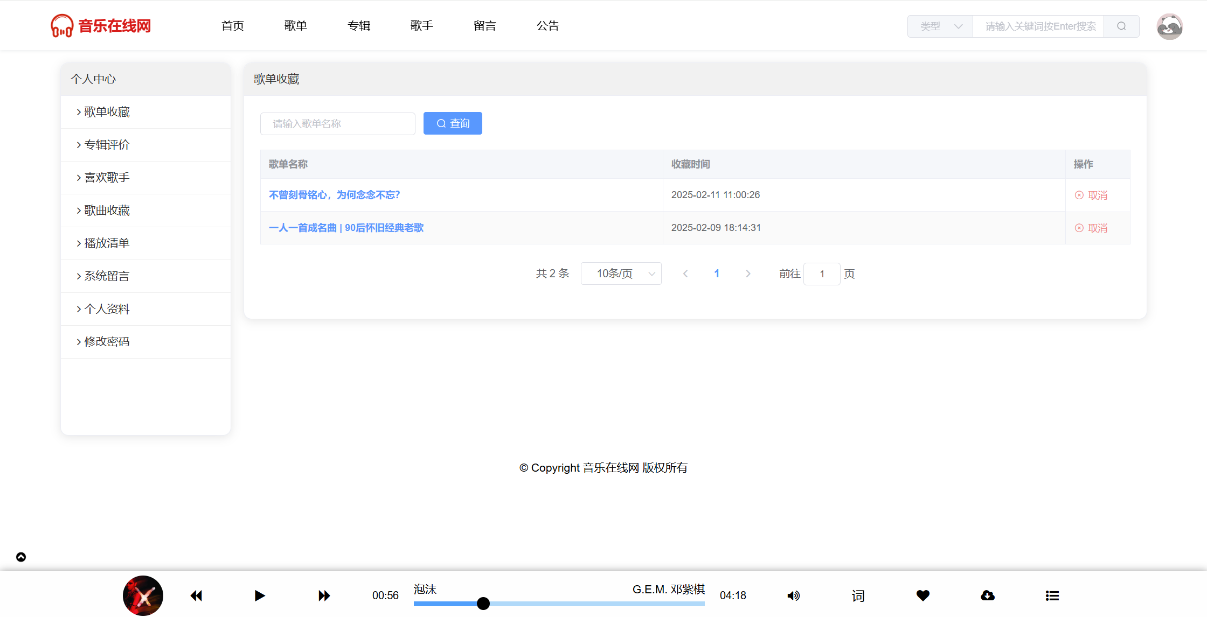Expand the 10条/页 page size dropdown
This screenshot has width=1207, height=617.
621,274
